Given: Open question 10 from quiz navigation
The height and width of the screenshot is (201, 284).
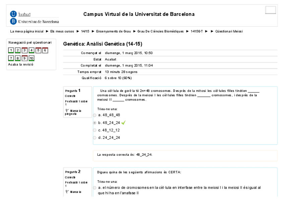Looking at the screenshot, I should 31,58.
